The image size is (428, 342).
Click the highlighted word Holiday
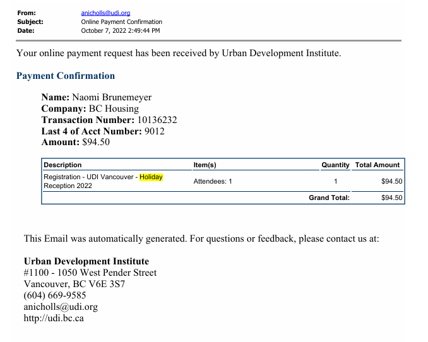point(151,177)
